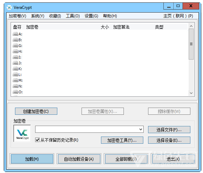Click 选择文件(F)... button

click(x=169, y=130)
